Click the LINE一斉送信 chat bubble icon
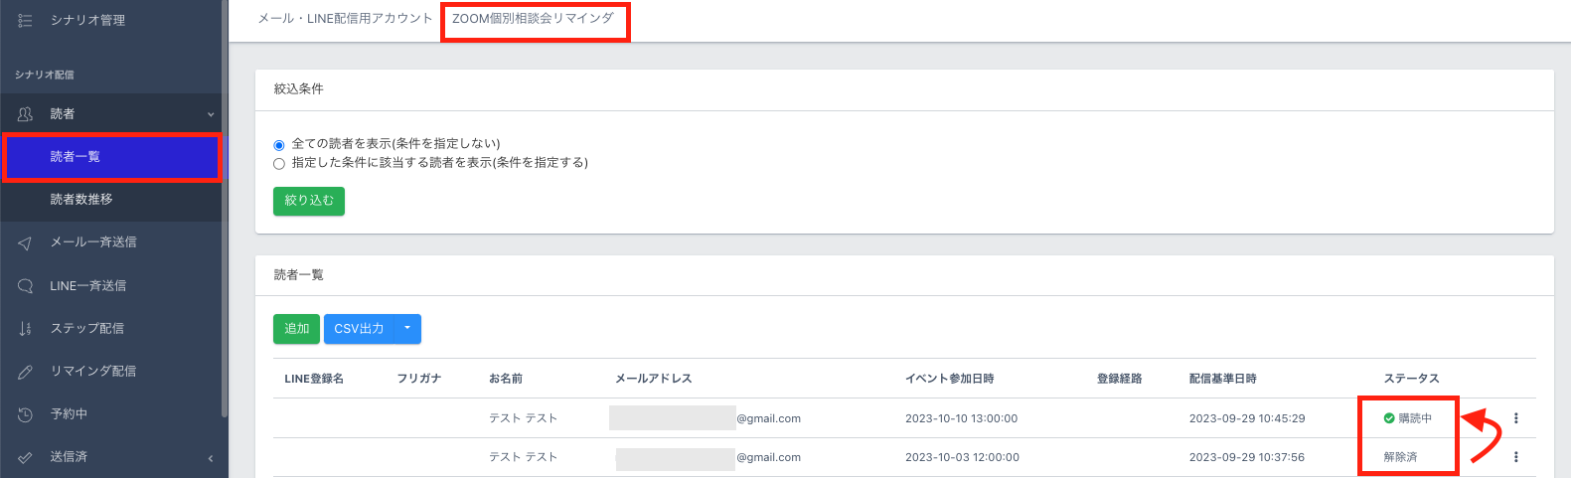1571x478 pixels. [x=26, y=286]
